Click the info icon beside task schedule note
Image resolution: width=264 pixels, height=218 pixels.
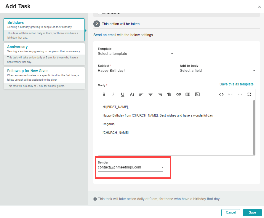click(95, 199)
